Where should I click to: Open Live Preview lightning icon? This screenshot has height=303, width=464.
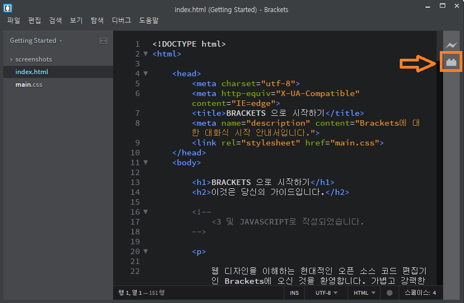coord(451,45)
